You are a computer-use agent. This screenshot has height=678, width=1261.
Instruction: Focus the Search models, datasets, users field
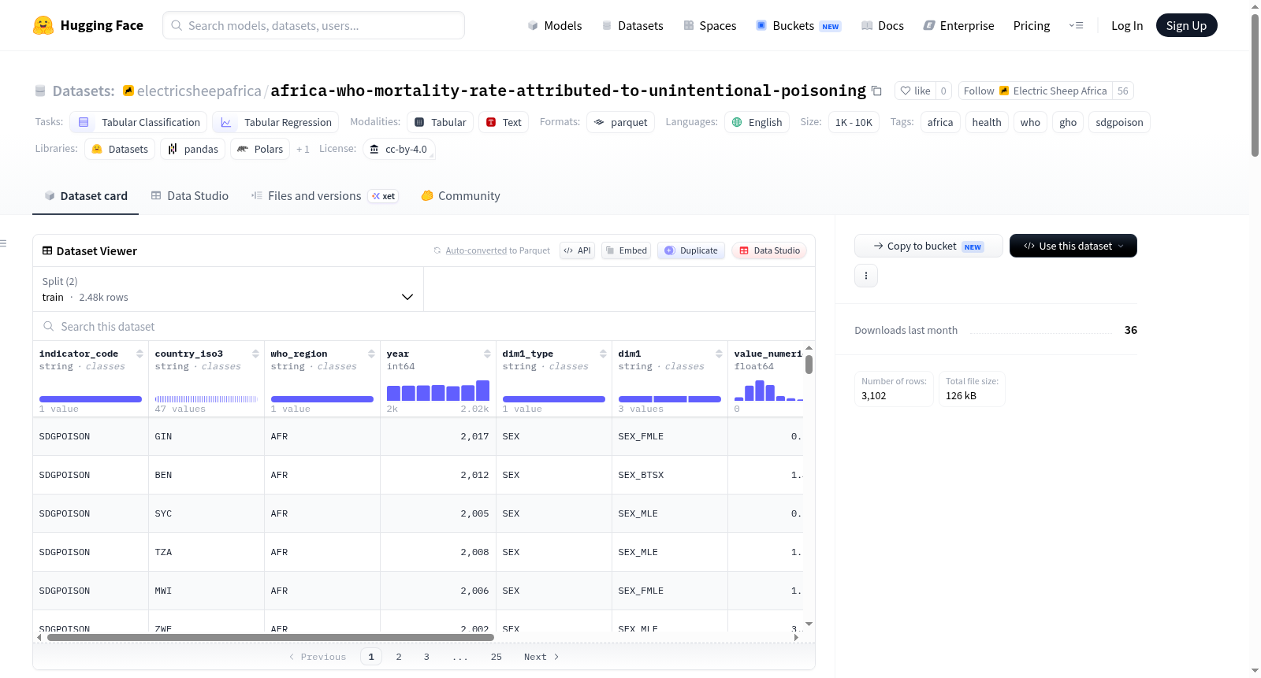click(314, 25)
